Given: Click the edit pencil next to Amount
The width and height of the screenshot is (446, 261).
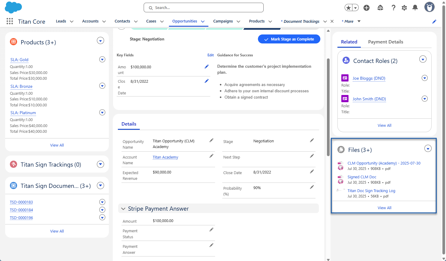Looking at the screenshot, I should [206, 66].
